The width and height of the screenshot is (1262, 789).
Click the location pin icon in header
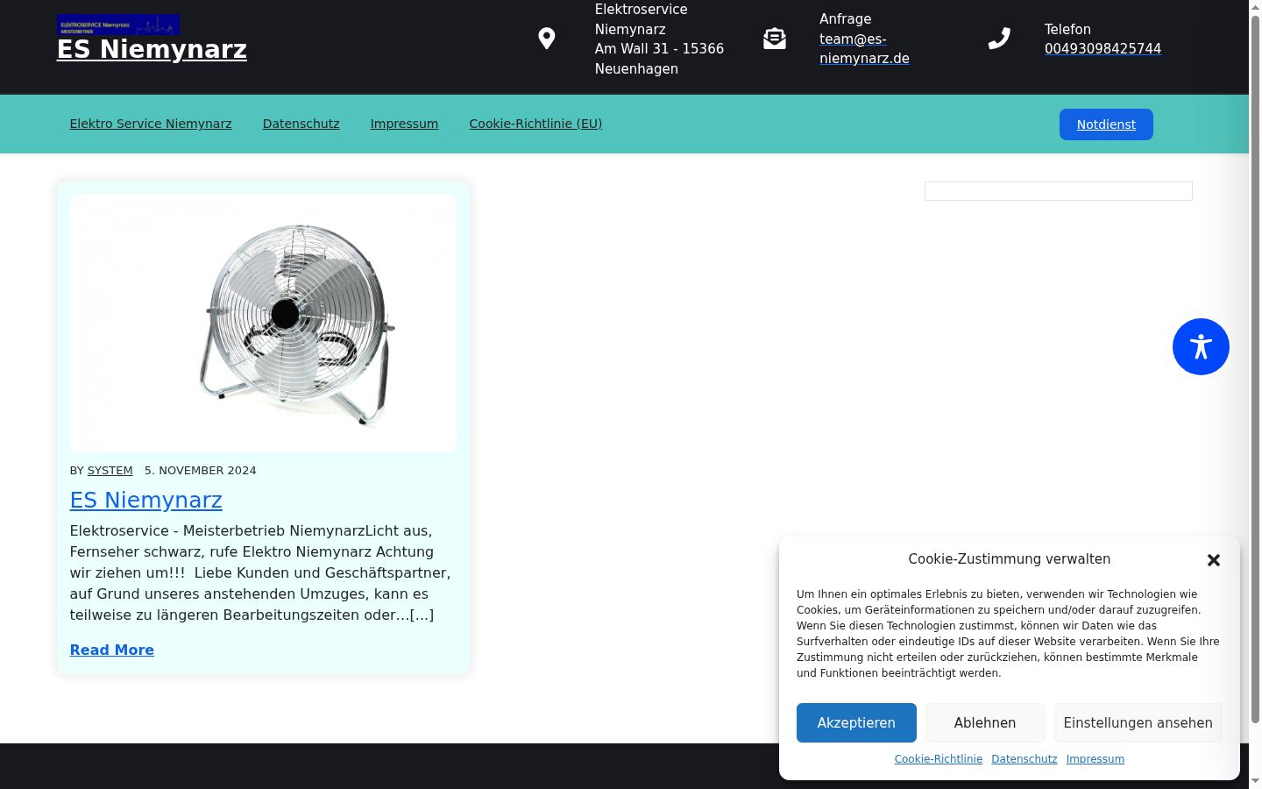[x=546, y=39]
